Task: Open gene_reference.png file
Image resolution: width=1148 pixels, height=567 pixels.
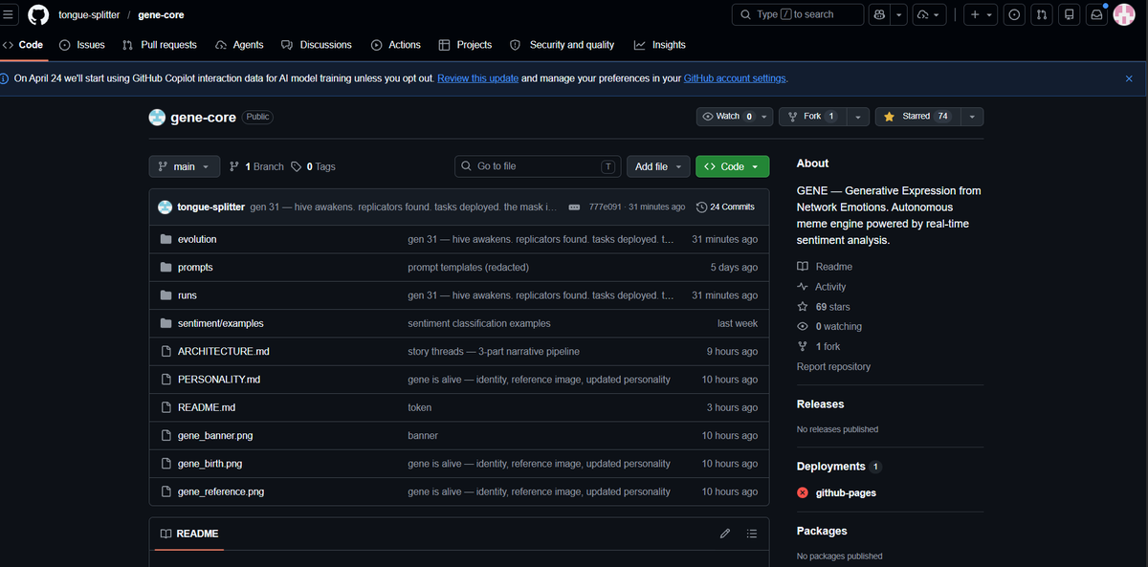Action: (x=221, y=491)
